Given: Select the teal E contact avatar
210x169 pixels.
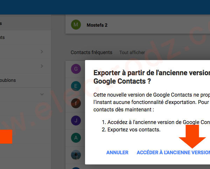Looking at the screenshot, I should (x=76, y=86).
